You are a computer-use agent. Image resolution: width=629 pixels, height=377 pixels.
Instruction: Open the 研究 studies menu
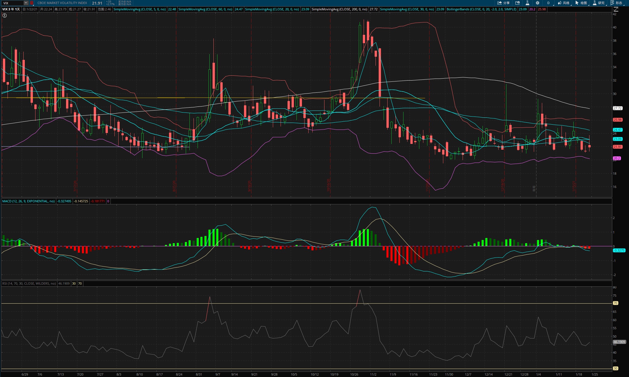click(x=598, y=3)
